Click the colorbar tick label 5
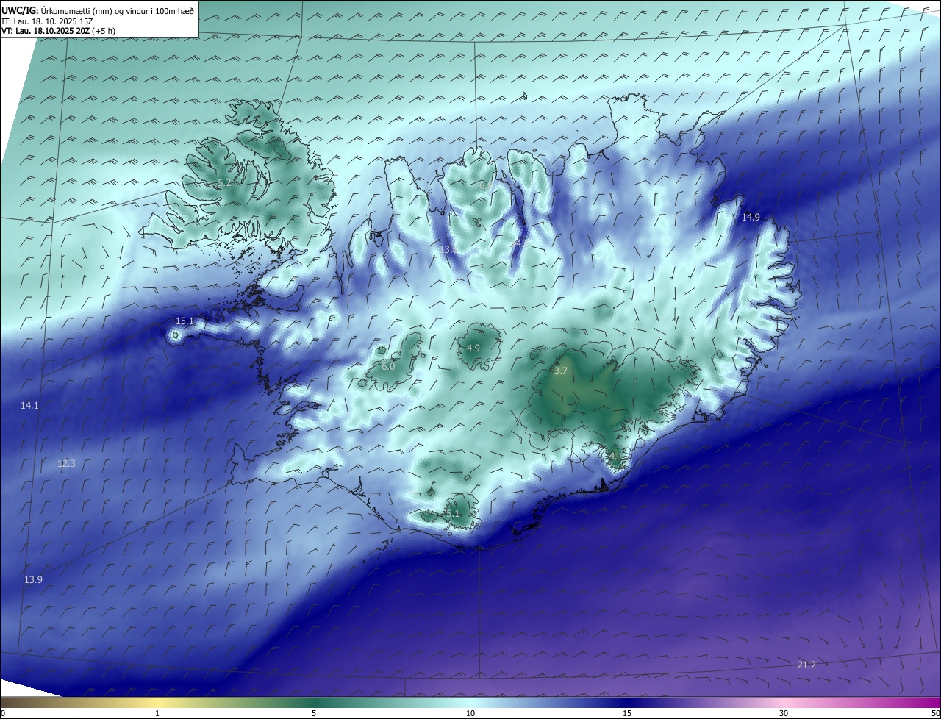 pyautogui.click(x=314, y=713)
